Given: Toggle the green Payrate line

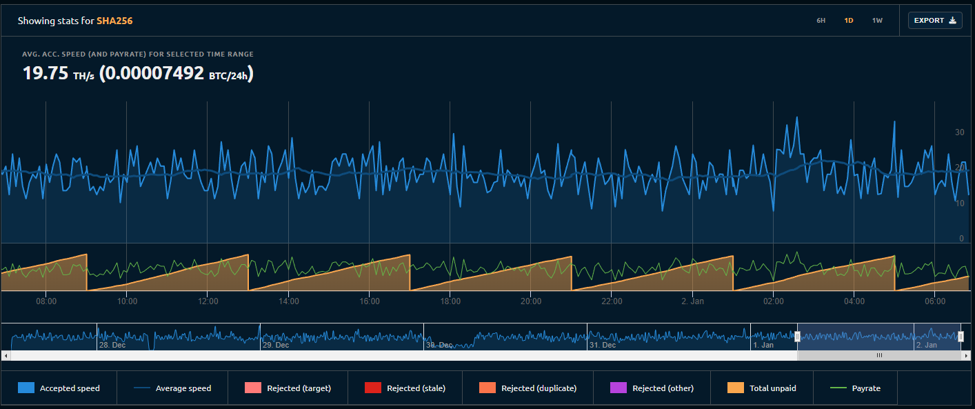Looking at the screenshot, I should coord(856,388).
